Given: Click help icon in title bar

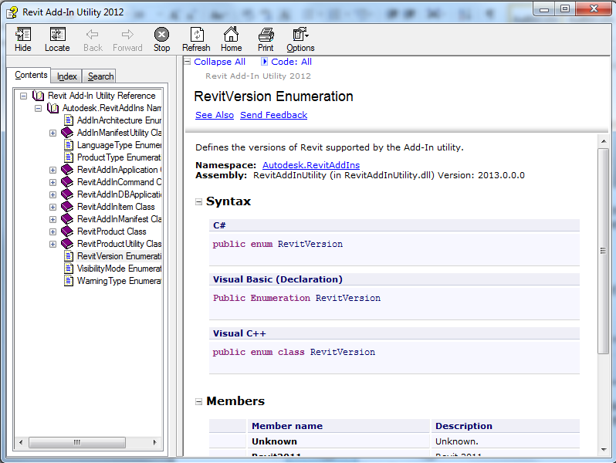Looking at the screenshot, I should [x=12, y=12].
